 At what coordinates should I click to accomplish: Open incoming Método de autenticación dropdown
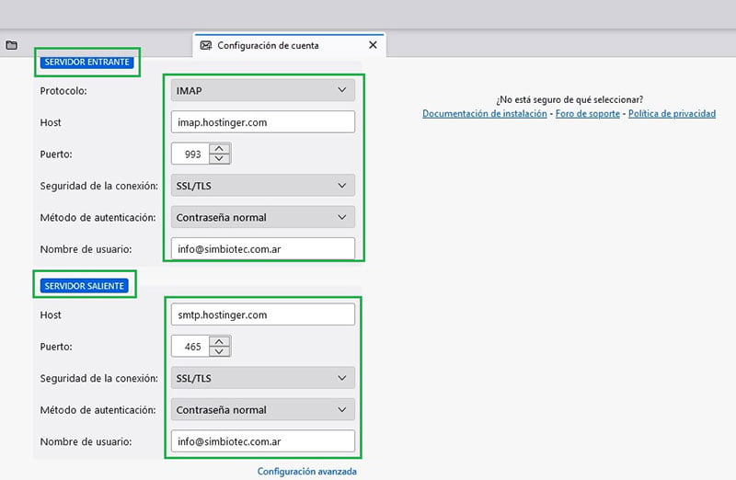coord(263,217)
